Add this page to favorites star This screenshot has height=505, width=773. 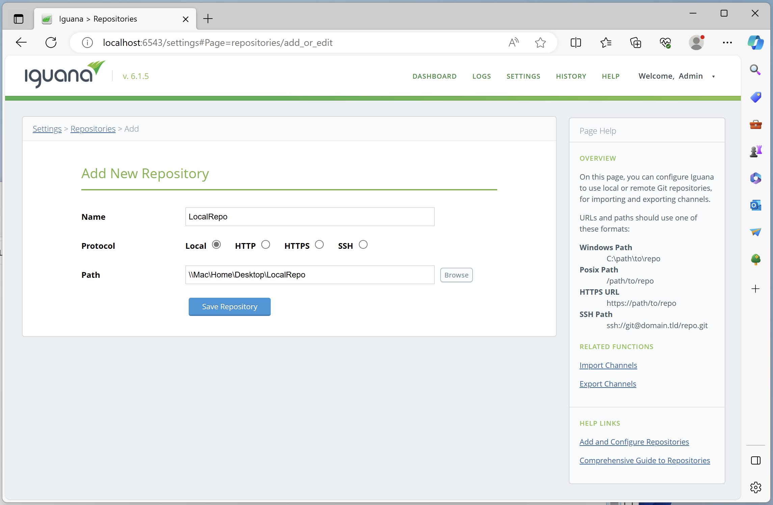[x=540, y=43]
